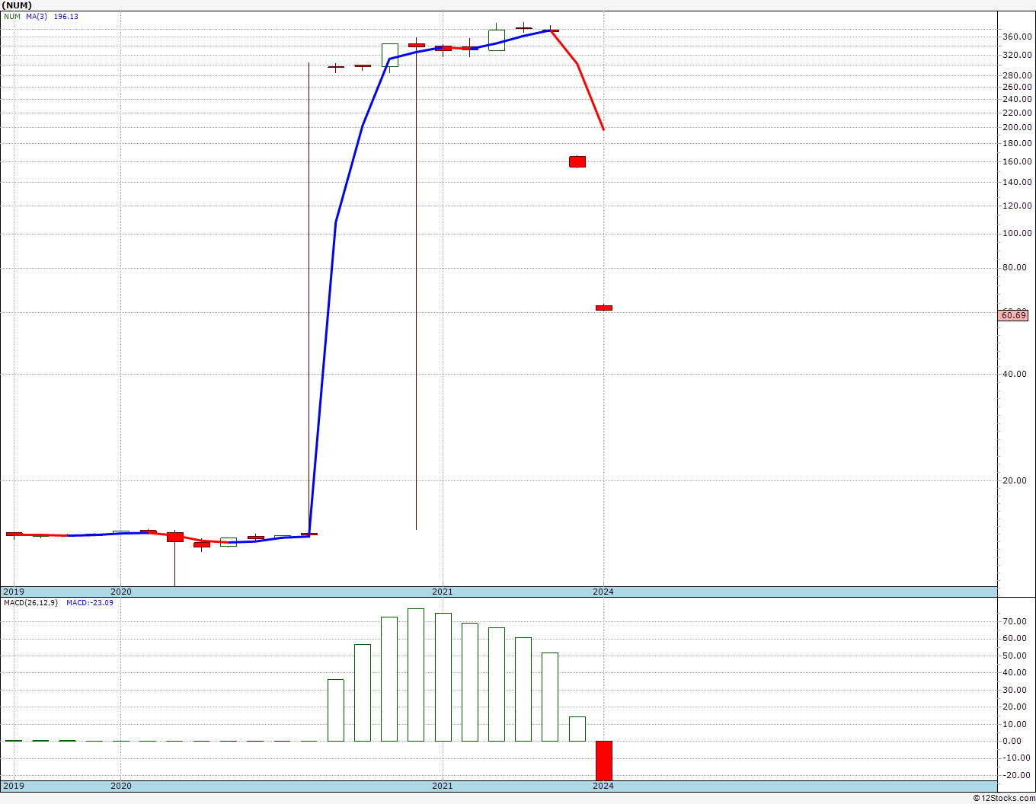Select the MACD:-23.09 value label

click(90, 602)
